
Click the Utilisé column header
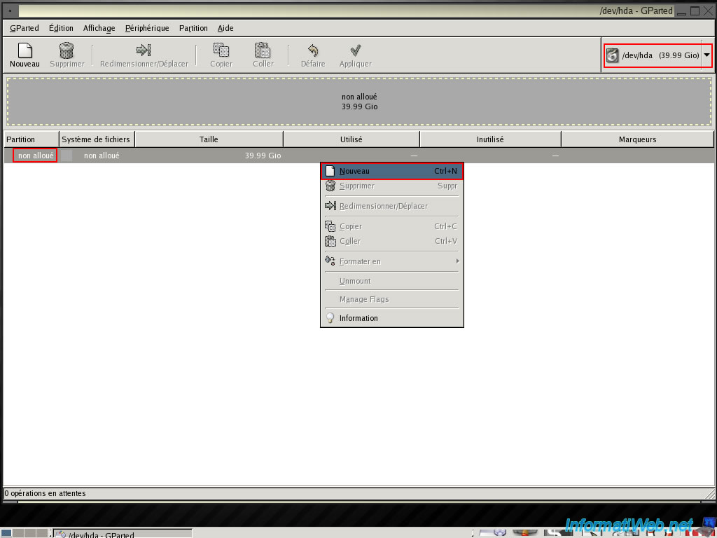[x=351, y=139]
